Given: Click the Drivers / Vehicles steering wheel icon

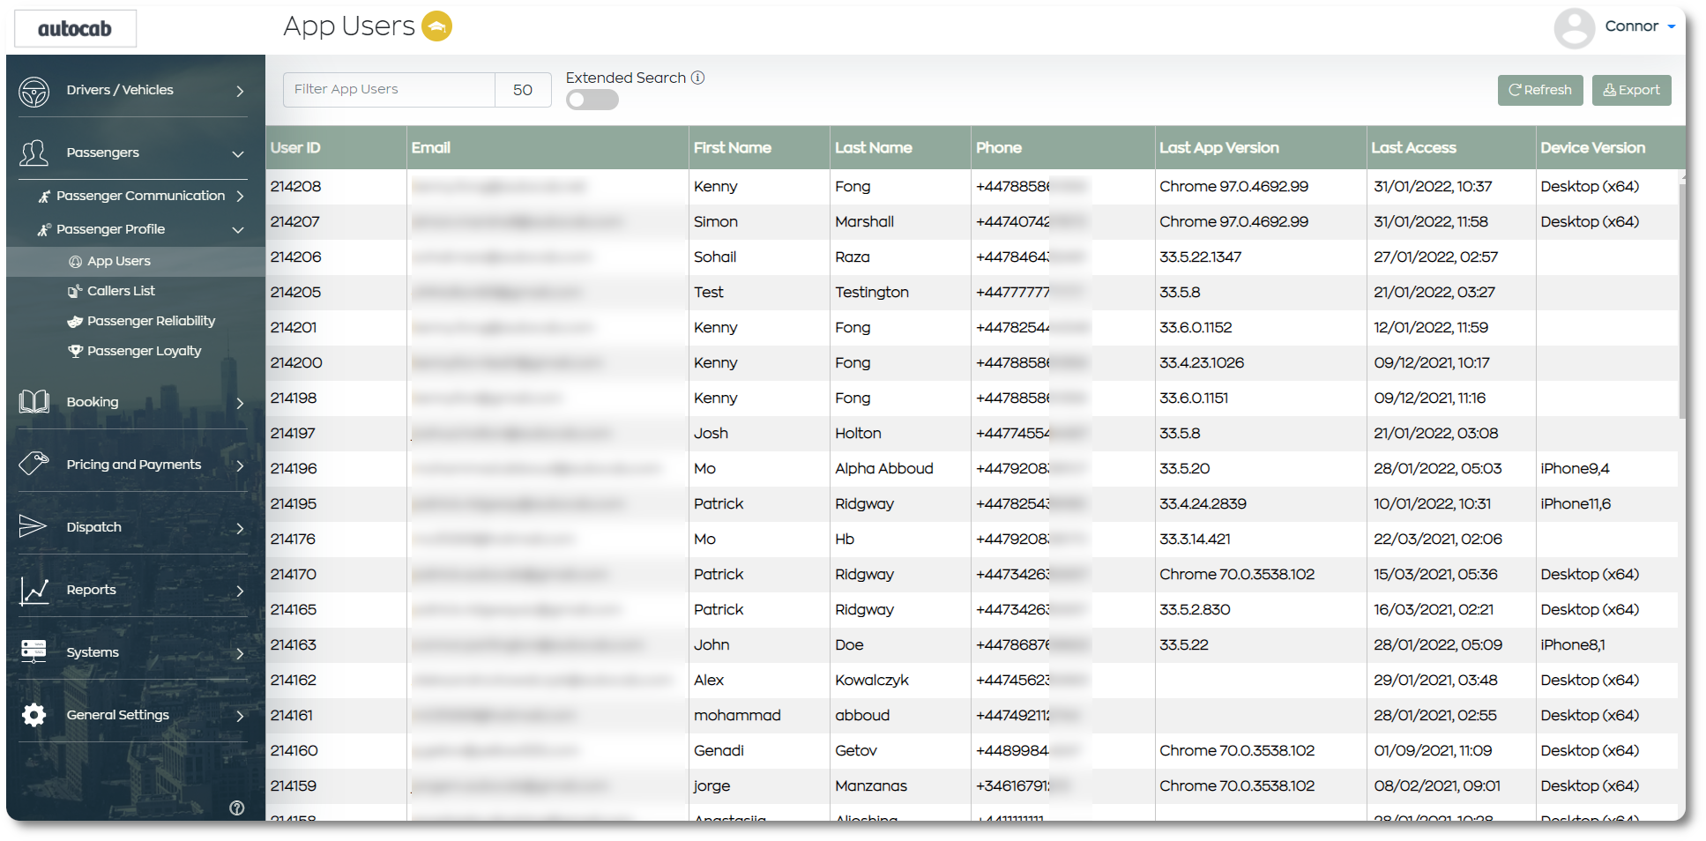Looking at the screenshot, I should point(34,91).
